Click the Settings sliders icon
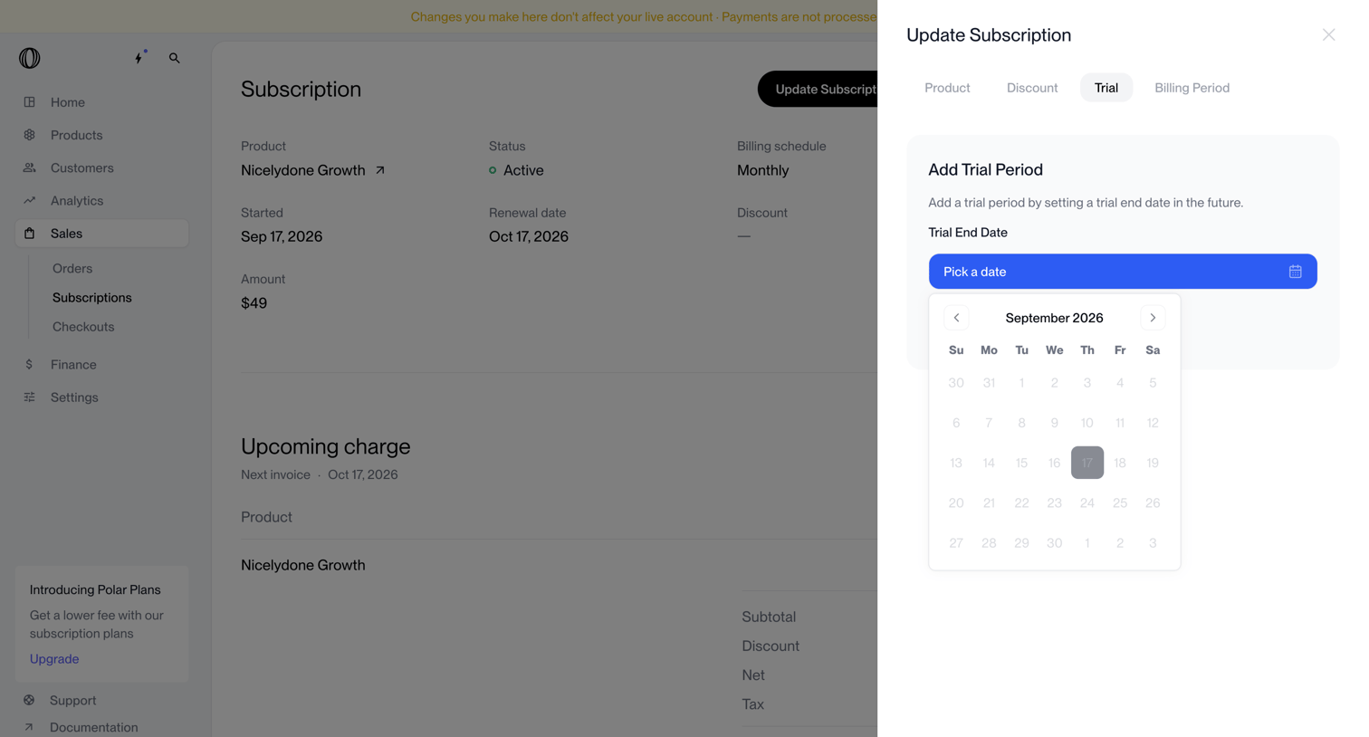Viewport: 1369px width, 737px height. [x=30, y=397]
